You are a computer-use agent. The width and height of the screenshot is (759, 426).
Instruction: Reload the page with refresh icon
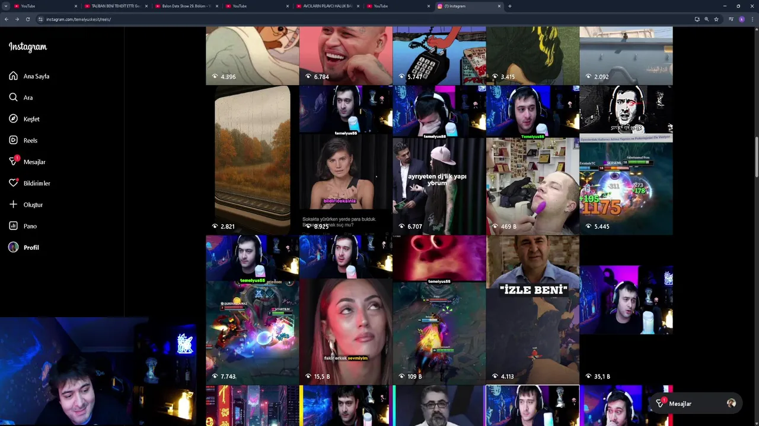click(27, 19)
